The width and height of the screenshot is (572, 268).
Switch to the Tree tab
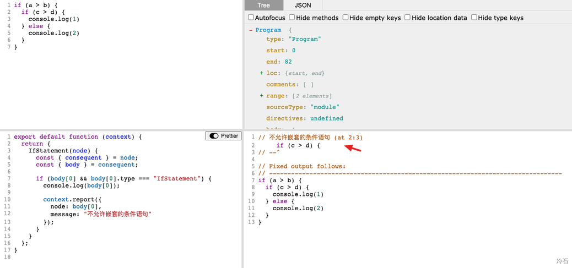pyautogui.click(x=263, y=6)
